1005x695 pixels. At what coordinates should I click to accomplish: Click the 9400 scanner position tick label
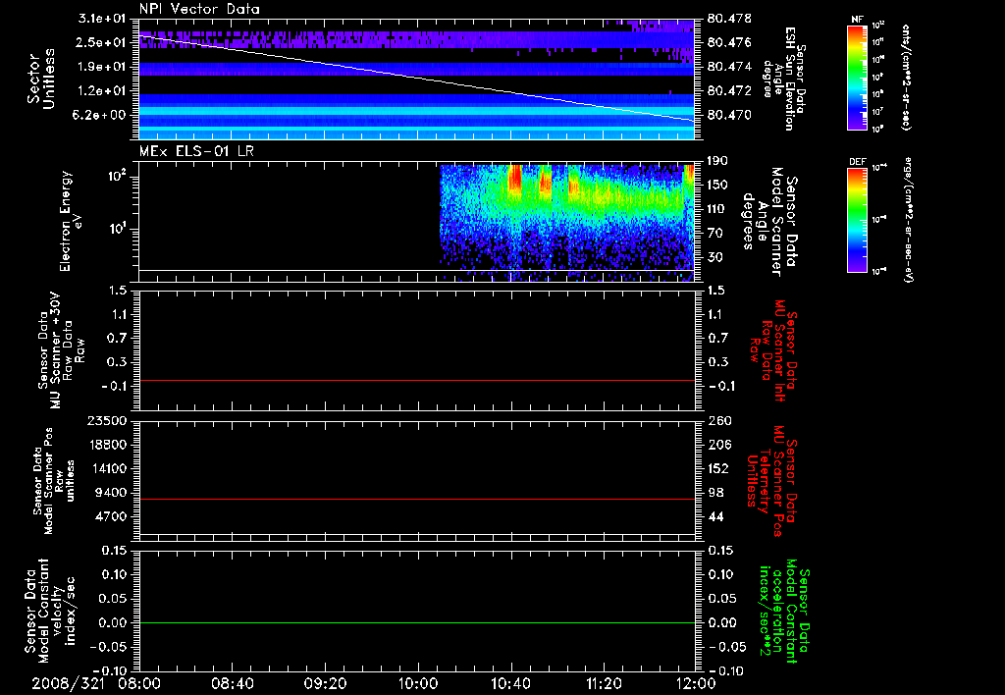[x=111, y=493]
